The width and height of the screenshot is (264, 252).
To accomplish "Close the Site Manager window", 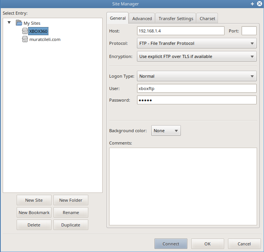I will pos(259,4).
